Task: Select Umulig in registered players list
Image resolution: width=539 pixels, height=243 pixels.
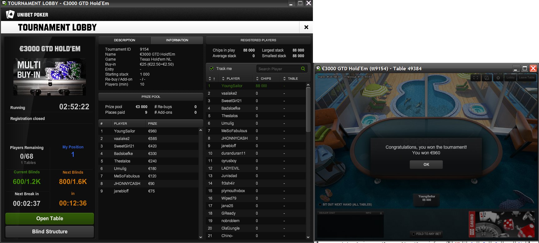Action: point(256,123)
